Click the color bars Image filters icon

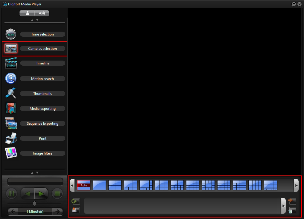tap(11, 153)
